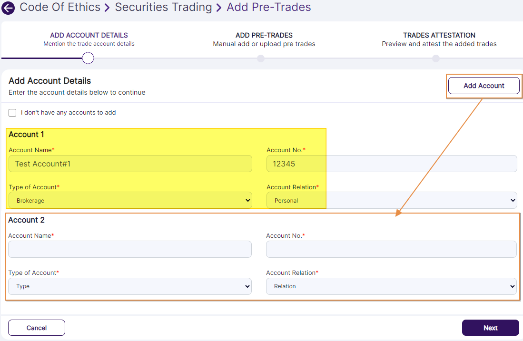Check "I don't have any accounts to add"
This screenshot has width=523, height=341.
13,113
